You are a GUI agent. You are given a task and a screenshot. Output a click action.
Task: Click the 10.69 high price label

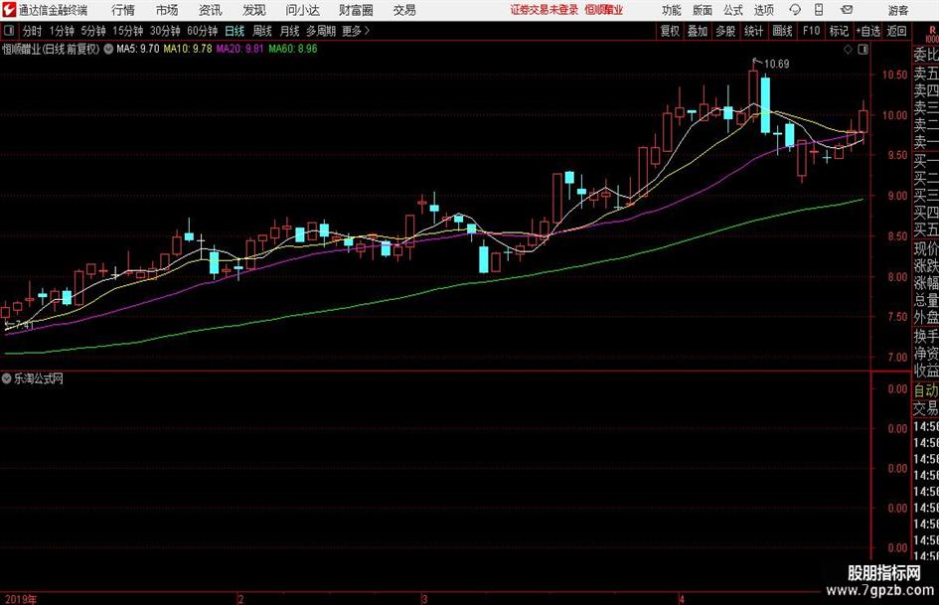776,64
